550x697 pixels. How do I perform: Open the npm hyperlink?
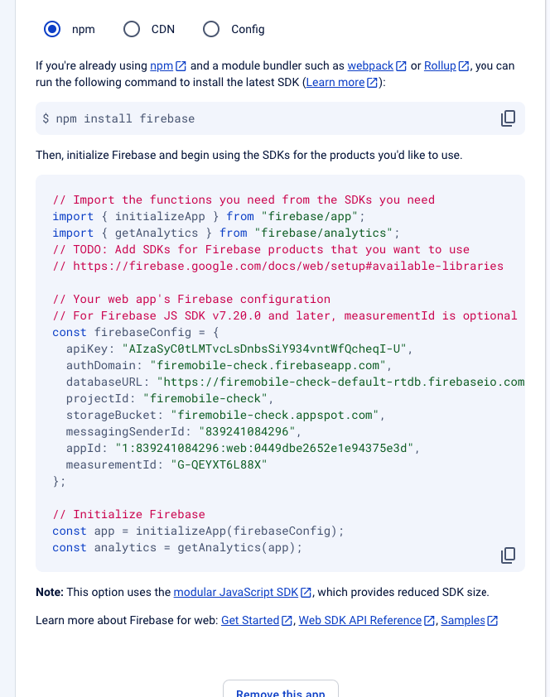[162, 65]
